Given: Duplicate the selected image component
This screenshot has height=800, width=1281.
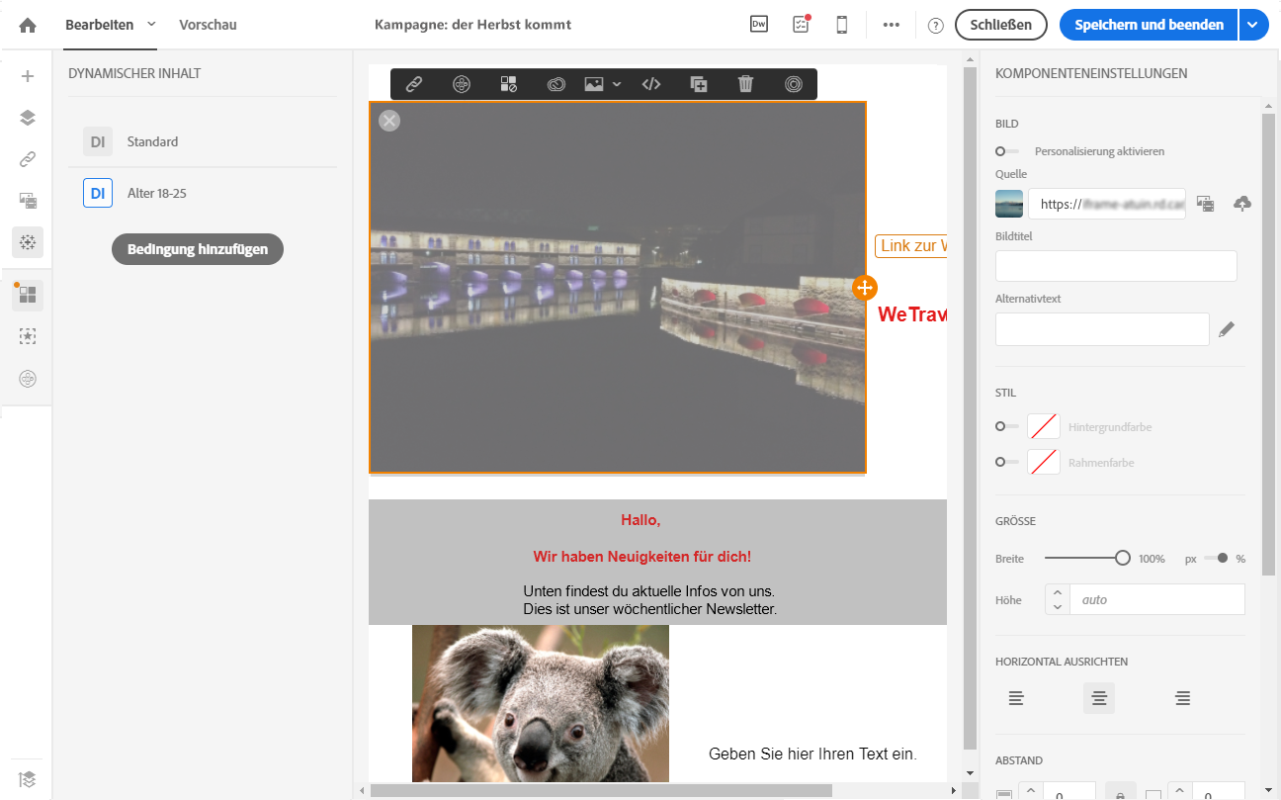Looking at the screenshot, I should 699,84.
